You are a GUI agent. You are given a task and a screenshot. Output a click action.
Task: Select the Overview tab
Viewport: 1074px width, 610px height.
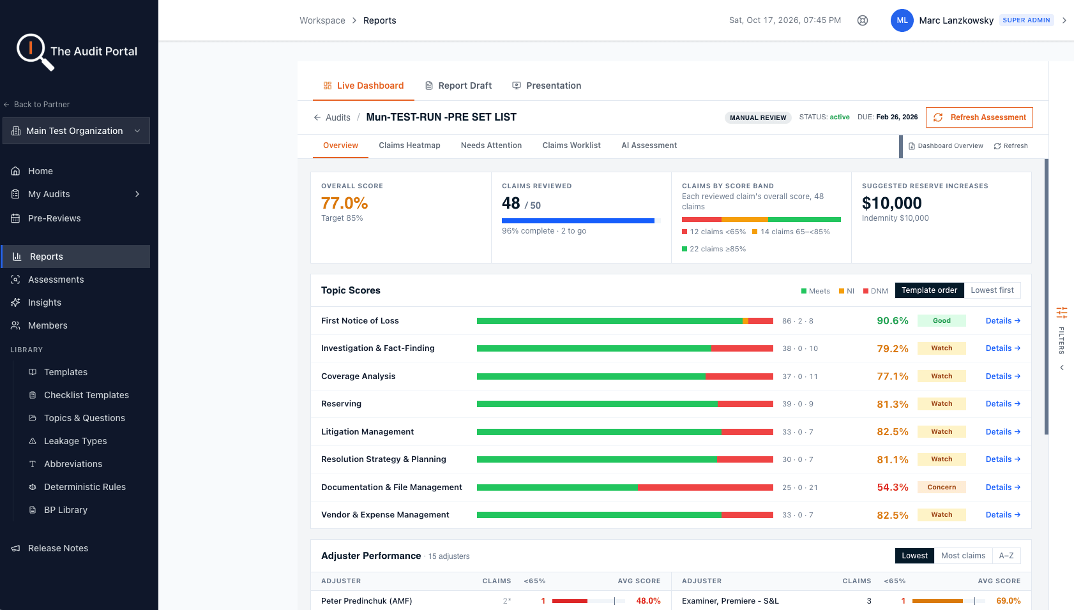(x=340, y=145)
